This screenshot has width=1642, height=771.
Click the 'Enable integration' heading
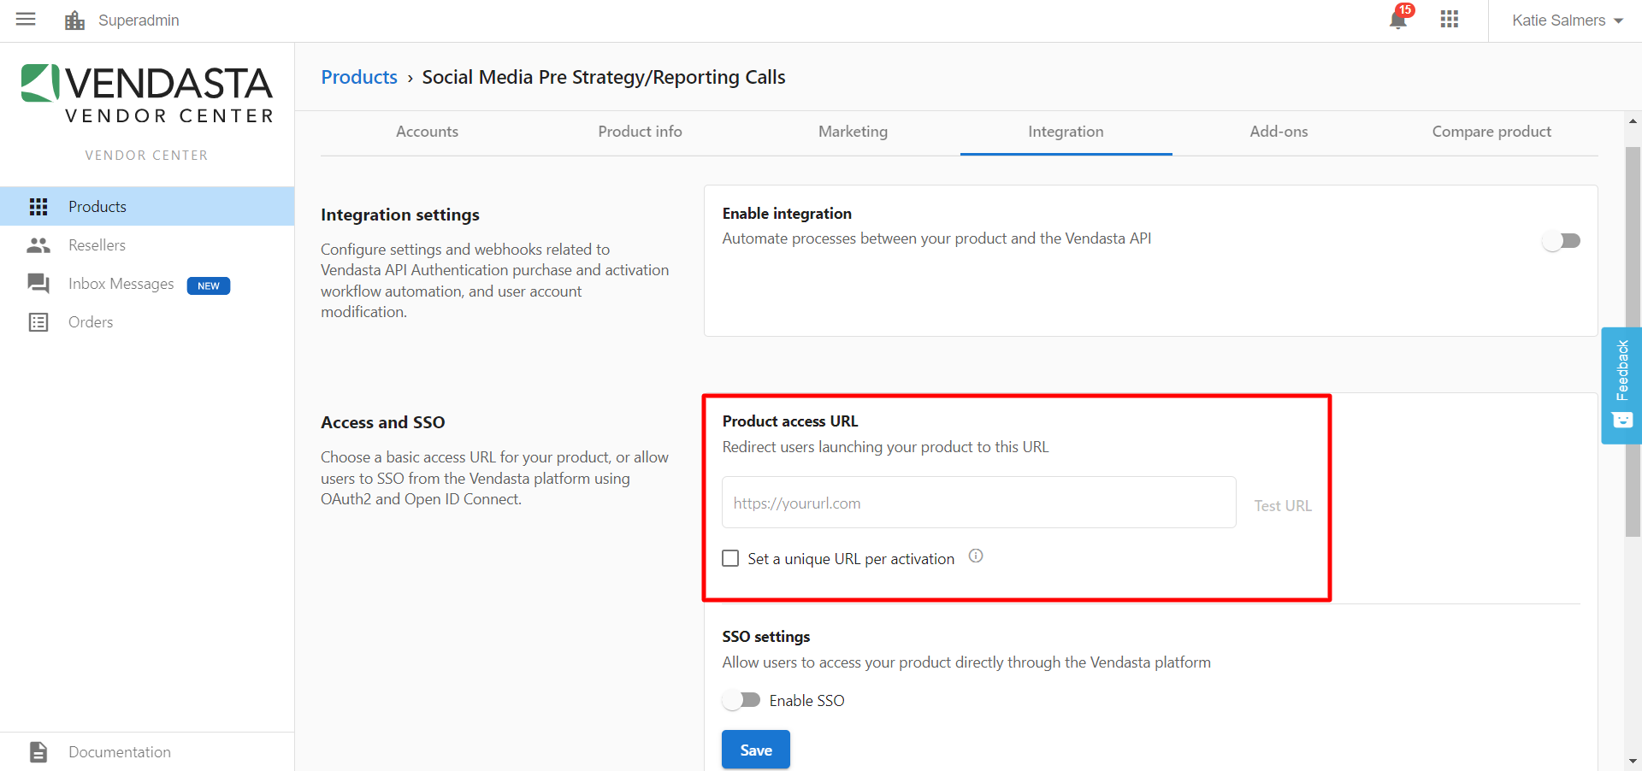(x=787, y=214)
